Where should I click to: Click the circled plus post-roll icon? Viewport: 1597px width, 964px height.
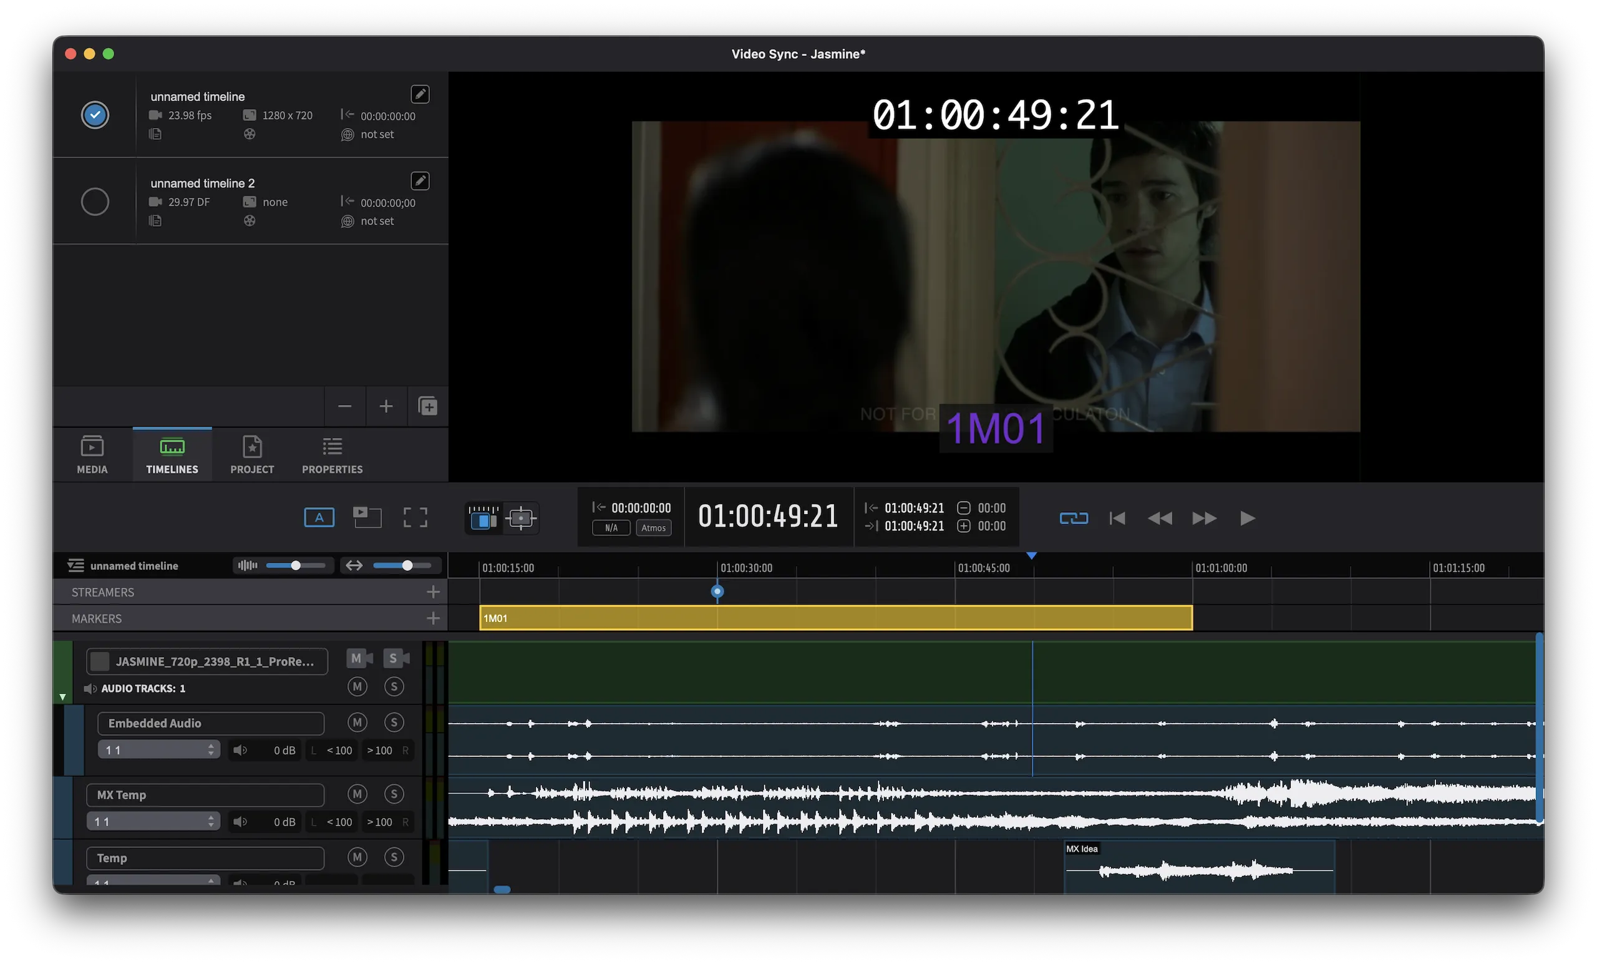(964, 527)
